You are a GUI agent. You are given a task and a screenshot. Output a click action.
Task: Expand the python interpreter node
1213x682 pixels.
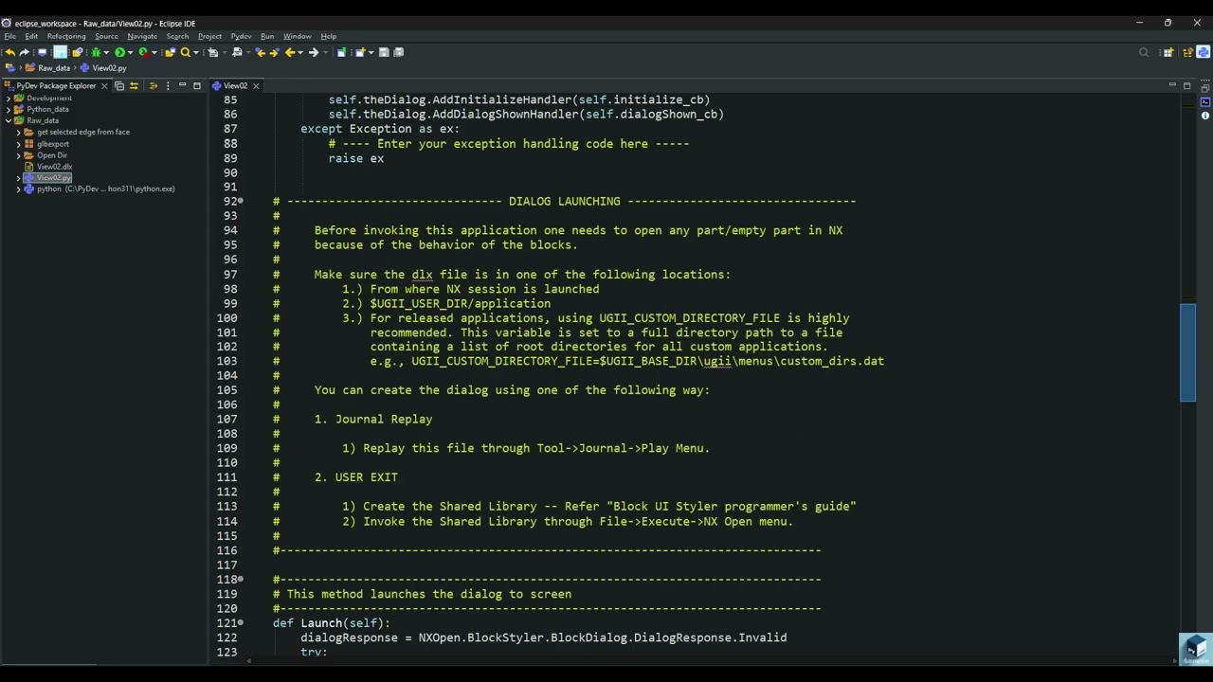[x=18, y=188]
